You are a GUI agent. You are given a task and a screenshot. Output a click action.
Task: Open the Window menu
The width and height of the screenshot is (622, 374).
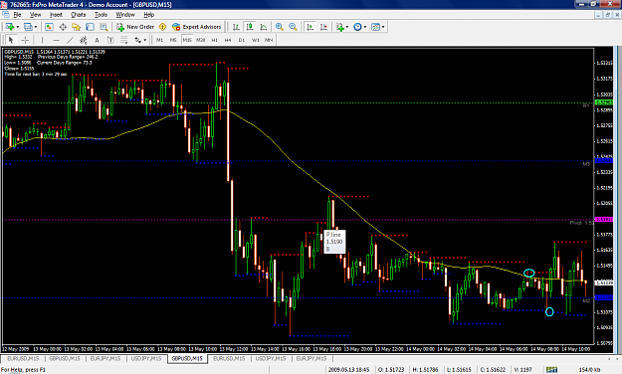[125, 15]
